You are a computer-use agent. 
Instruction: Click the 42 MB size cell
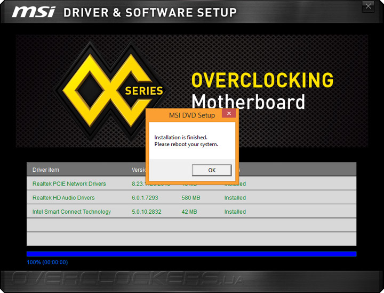pyautogui.click(x=189, y=212)
